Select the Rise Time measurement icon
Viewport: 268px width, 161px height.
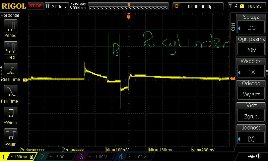[11, 70]
